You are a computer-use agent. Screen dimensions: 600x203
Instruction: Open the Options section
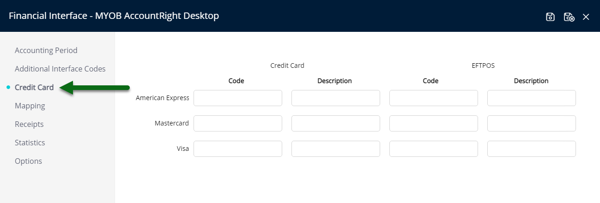point(28,161)
